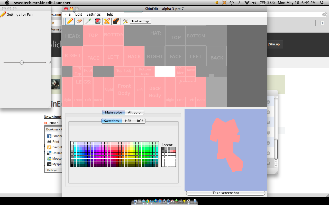The width and height of the screenshot is (329, 205).
Task: Click the hammer-and-wrench tool settings icon
Action: point(125,21)
